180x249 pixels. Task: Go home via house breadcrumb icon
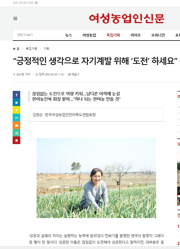(x=14, y=49)
